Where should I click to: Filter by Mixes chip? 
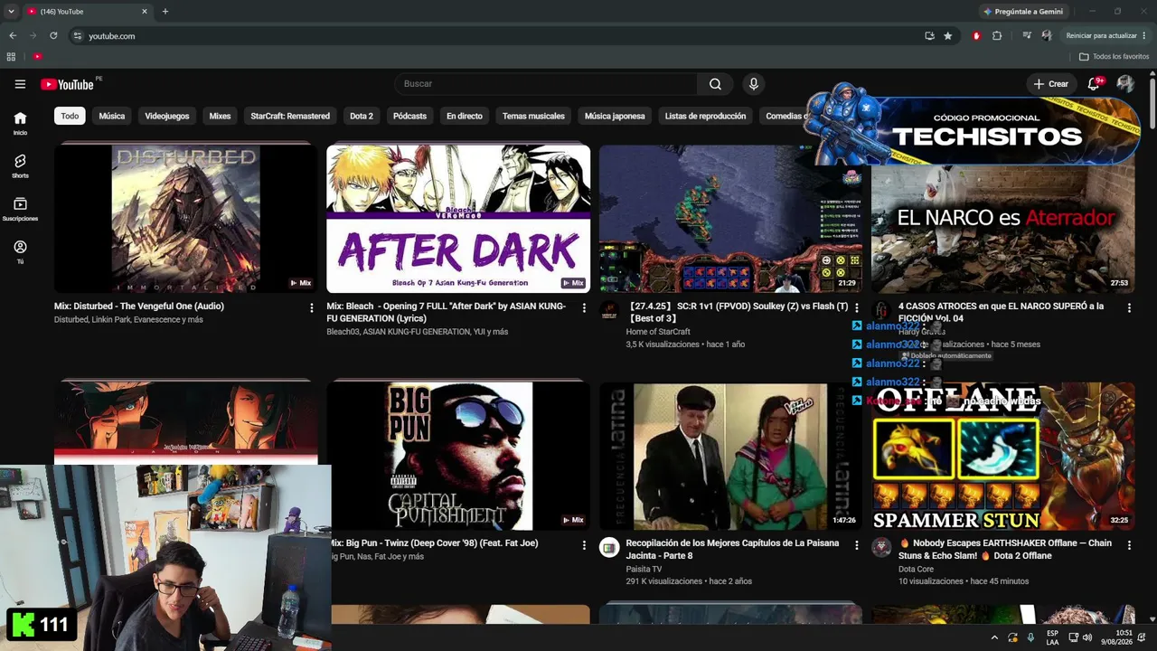(220, 116)
